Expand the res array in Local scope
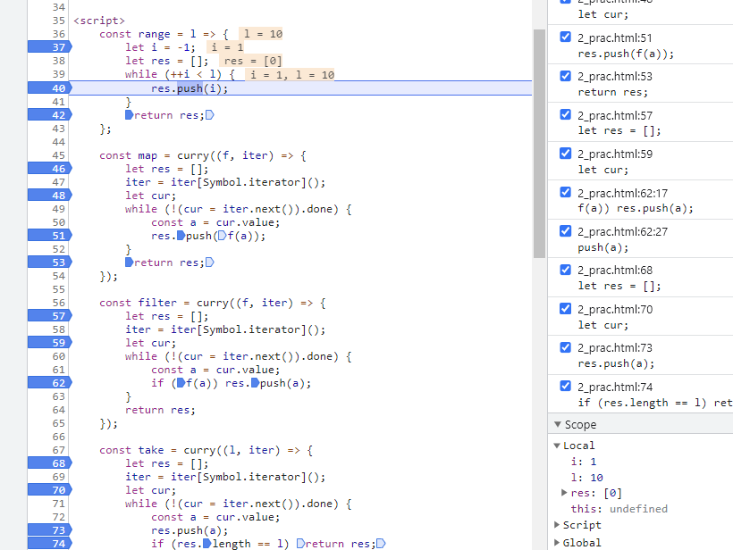Screen dimensions: 733x550 pyautogui.click(x=564, y=493)
